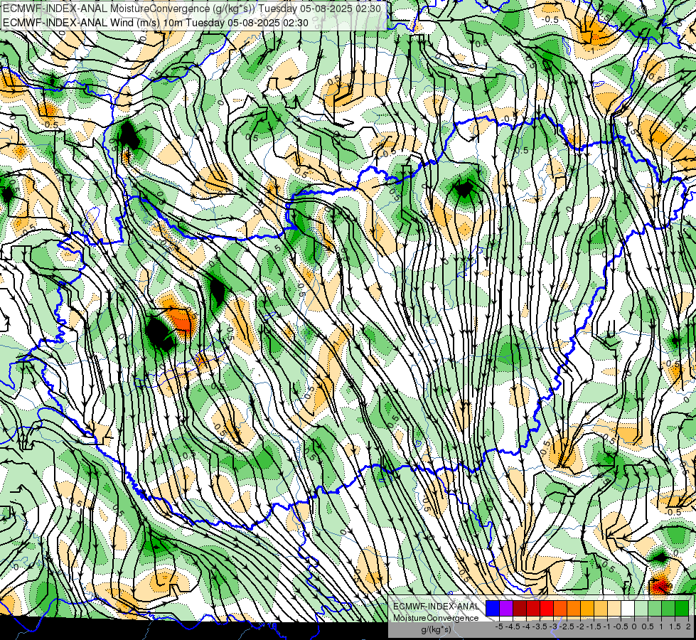The image size is (696, 640).
Task: Click the '-5' legend scale value
Action: click(499, 626)
